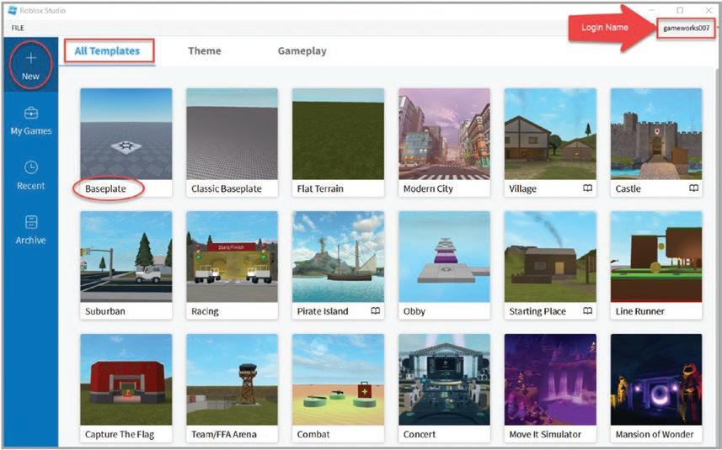Choose the Modern City template thumbnail
The width and height of the screenshot is (722, 450).
tap(444, 134)
